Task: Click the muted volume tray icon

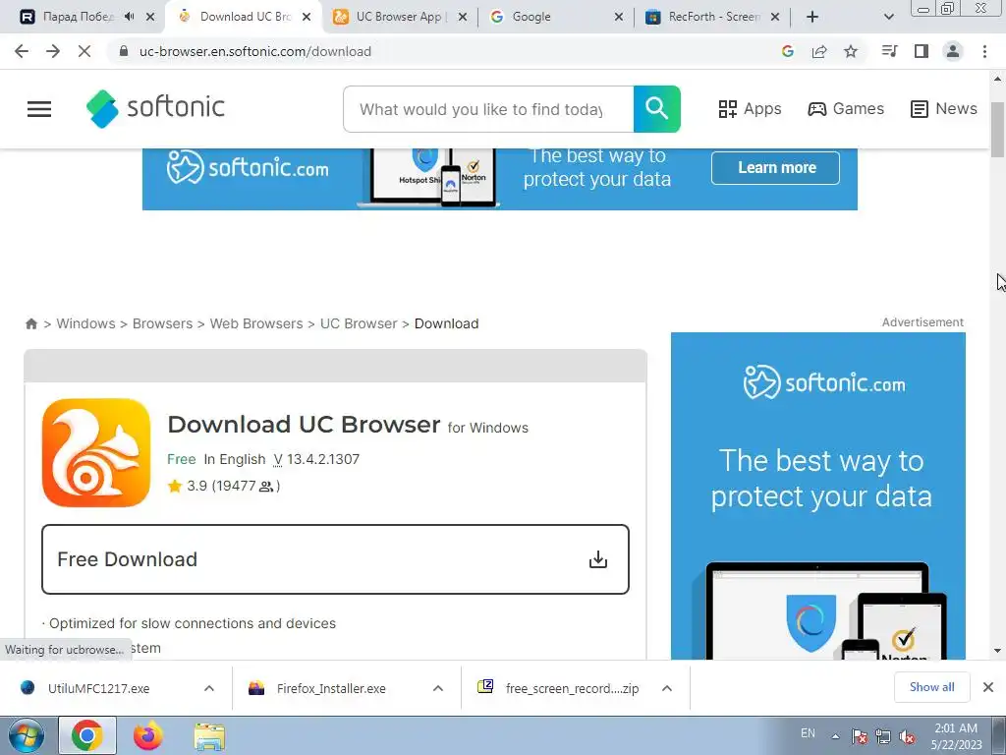Action: (x=907, y=737)
